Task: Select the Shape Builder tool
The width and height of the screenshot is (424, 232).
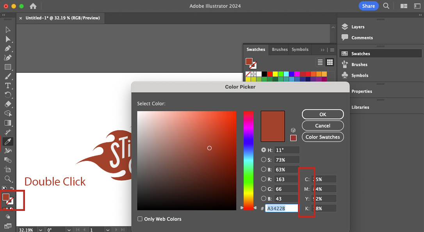Action: pyautogui.click(x=8, y=114)
